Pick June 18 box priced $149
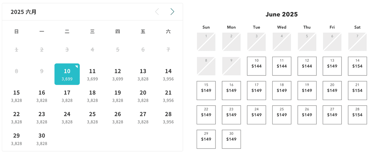The height and width of the screenshot is (156, 377). tap(282, 91)
